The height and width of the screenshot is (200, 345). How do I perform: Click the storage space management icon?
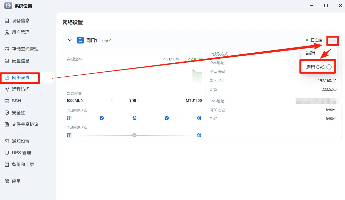click(7, 49)
